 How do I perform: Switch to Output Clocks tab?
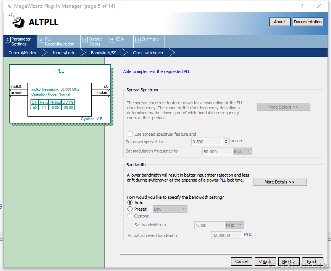tap(94, 41)
